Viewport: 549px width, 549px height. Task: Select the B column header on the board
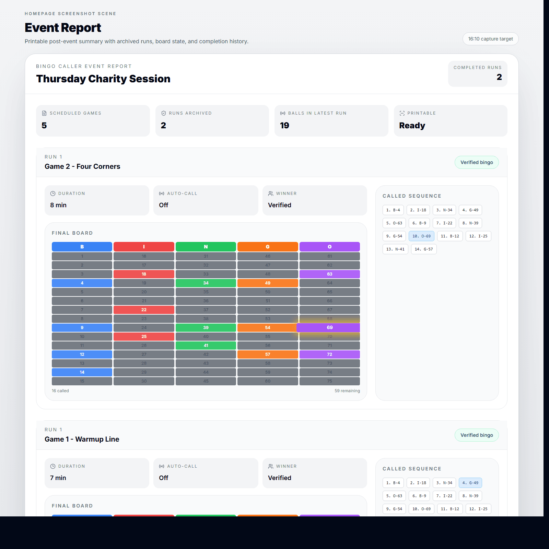82,246
